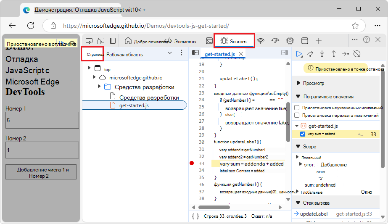Open Customize and control DevTools menu
Viewport: 388px width, 224px height.
tap(355, 40)
